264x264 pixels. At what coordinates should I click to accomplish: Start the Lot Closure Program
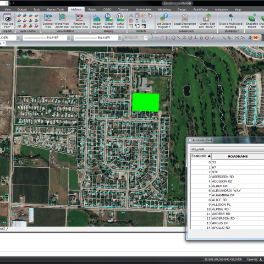164,21
